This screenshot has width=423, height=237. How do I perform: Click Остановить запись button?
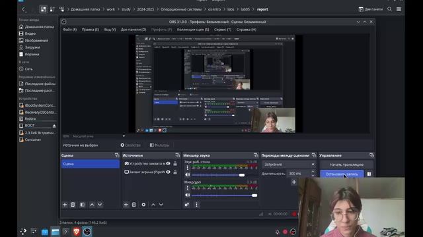(x=342, y=174)
